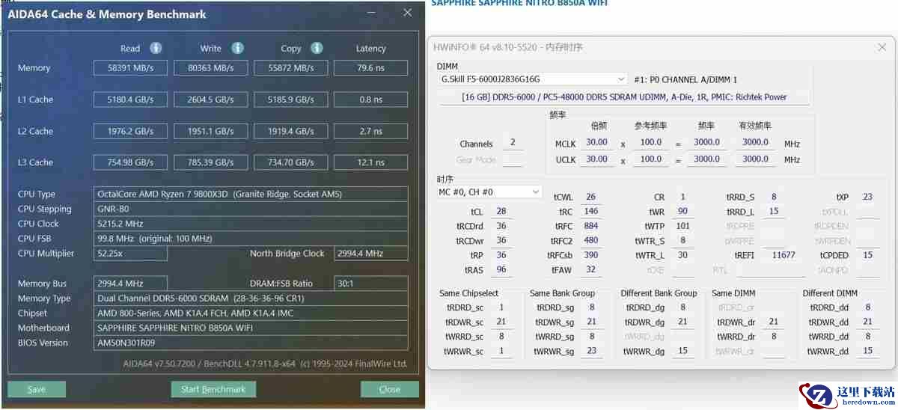Click the Chipset AMD 800-Series field
Image resolution: width=898 pixels, height=410 pixels.
251,313
